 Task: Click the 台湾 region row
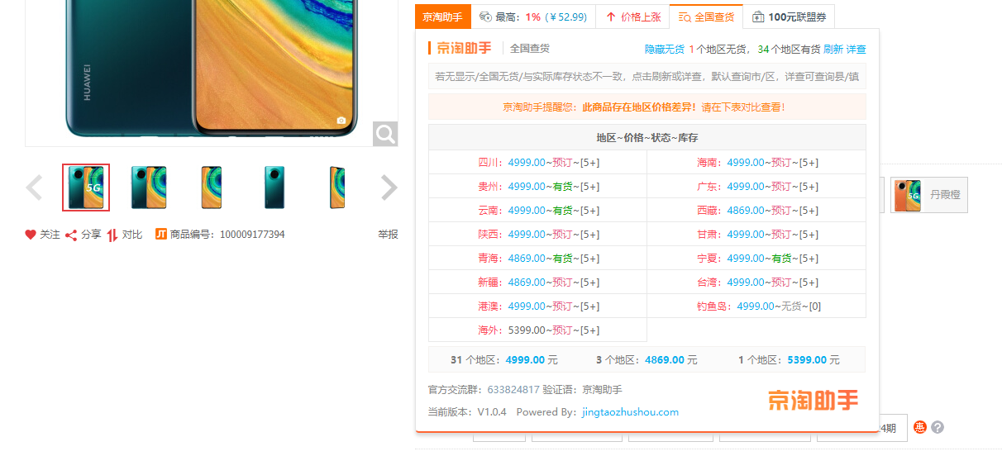pos(756,283)
